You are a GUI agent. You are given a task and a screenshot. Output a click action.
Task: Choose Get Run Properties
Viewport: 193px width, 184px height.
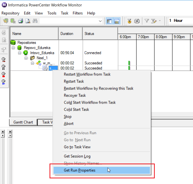pyautogui.click(x=102, y=170)
